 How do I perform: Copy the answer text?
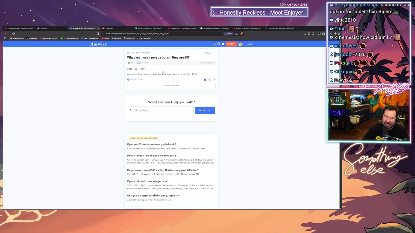(x=207, y=80)
